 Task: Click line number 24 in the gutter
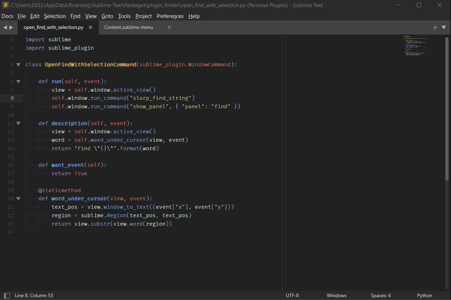pyautogui.click(x=11, y=232)
